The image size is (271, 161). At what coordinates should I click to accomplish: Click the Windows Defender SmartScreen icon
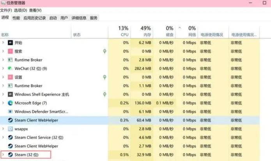pos(11,111)
